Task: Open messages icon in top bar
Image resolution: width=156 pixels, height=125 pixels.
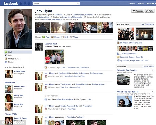Action: pyautogui.click(x=25, y=4)
